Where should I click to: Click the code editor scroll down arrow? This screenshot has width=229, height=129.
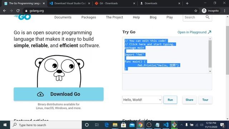[210, 71]
